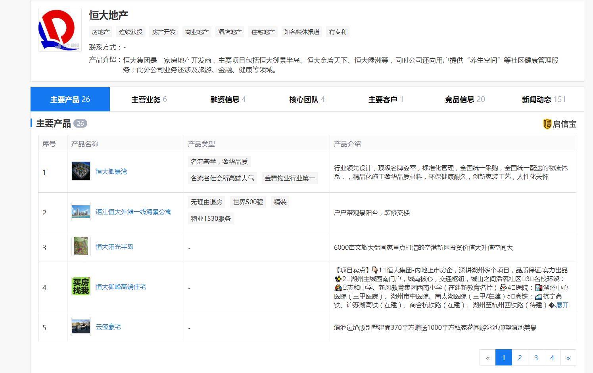Viewport: 593px width, 373px height.
Task: Select the 知名媒体报道 tag
Action: coord(301,32)
